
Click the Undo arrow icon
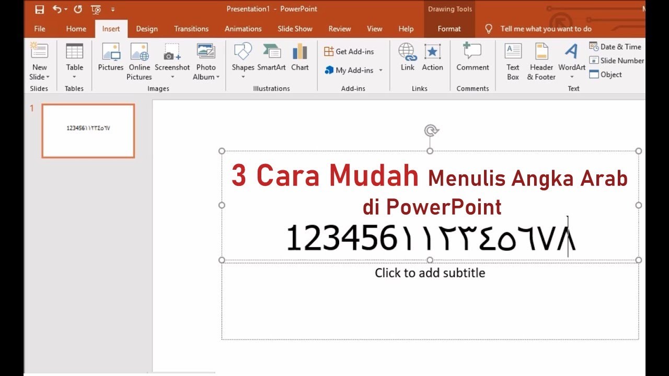tap(57, 9)
